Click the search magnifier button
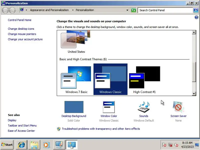 click(x=196, y=10)
